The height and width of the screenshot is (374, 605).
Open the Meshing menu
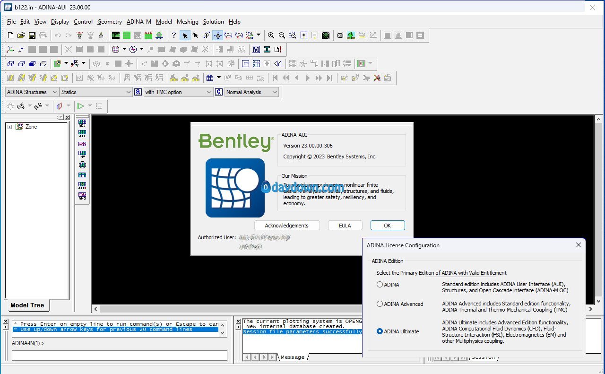(188, 22)
